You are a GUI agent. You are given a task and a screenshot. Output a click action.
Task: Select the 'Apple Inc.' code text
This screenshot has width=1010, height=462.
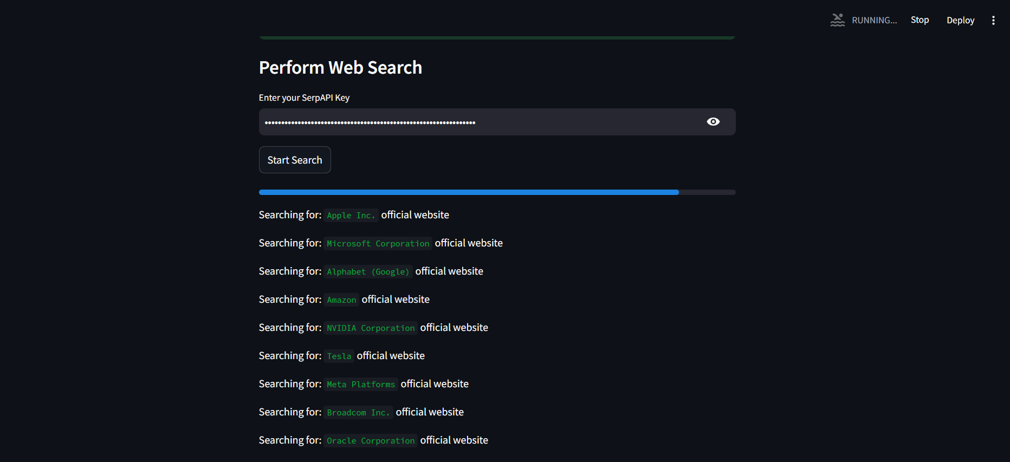pyautogui.click(x=351, y=216)
